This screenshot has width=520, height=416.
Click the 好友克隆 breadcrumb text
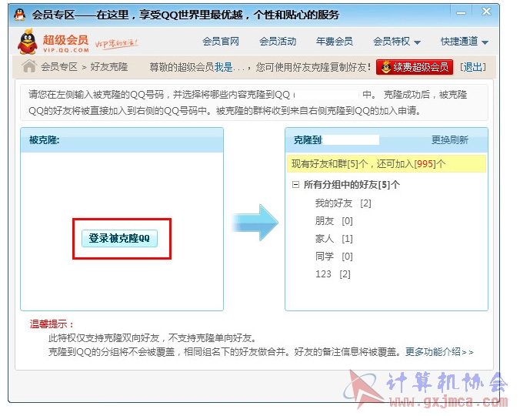point(109,67)
